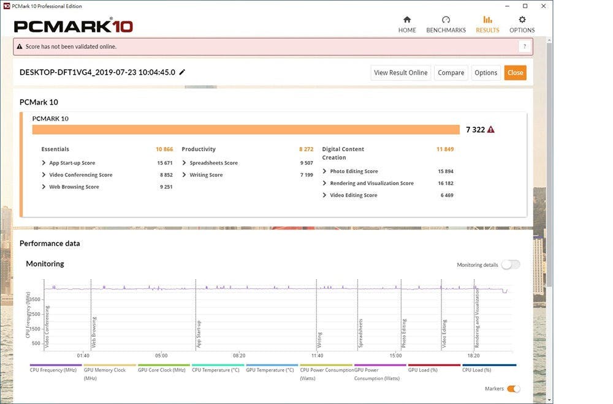Click the GPU Load red legend swatch
Image resolution: width=613 pixels, height=404 pixels.
point(434,365)
